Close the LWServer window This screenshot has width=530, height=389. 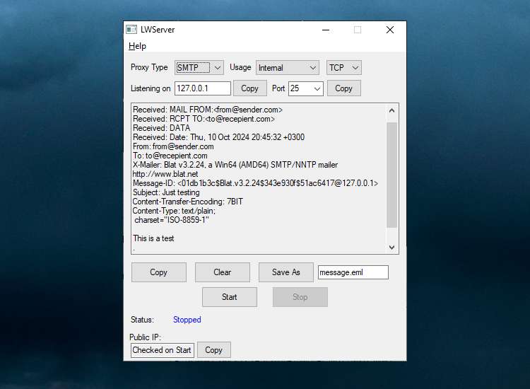click(x=390, y=30)
